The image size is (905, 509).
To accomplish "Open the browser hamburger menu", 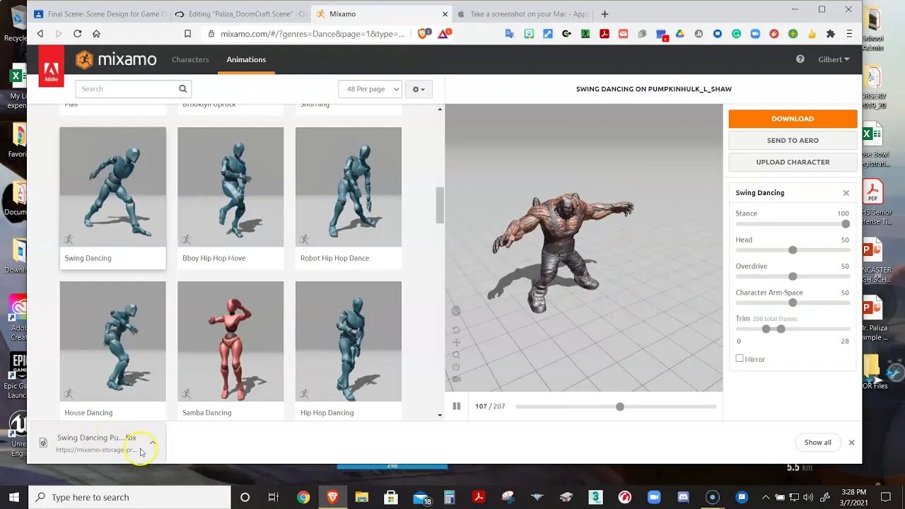I will (849, 33).
